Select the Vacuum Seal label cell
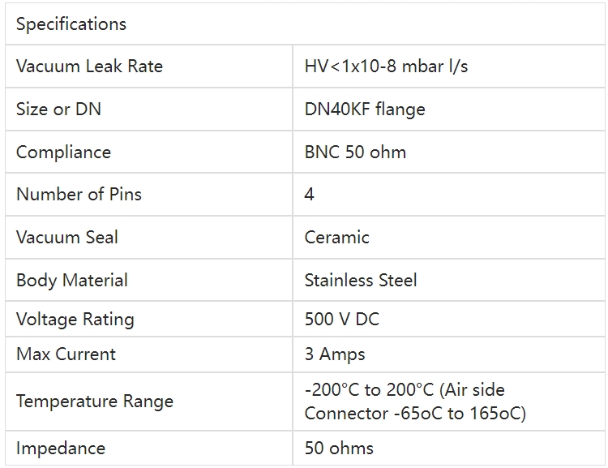The height and width of the screenshot is (468, 608). click(x=67, y=238)
